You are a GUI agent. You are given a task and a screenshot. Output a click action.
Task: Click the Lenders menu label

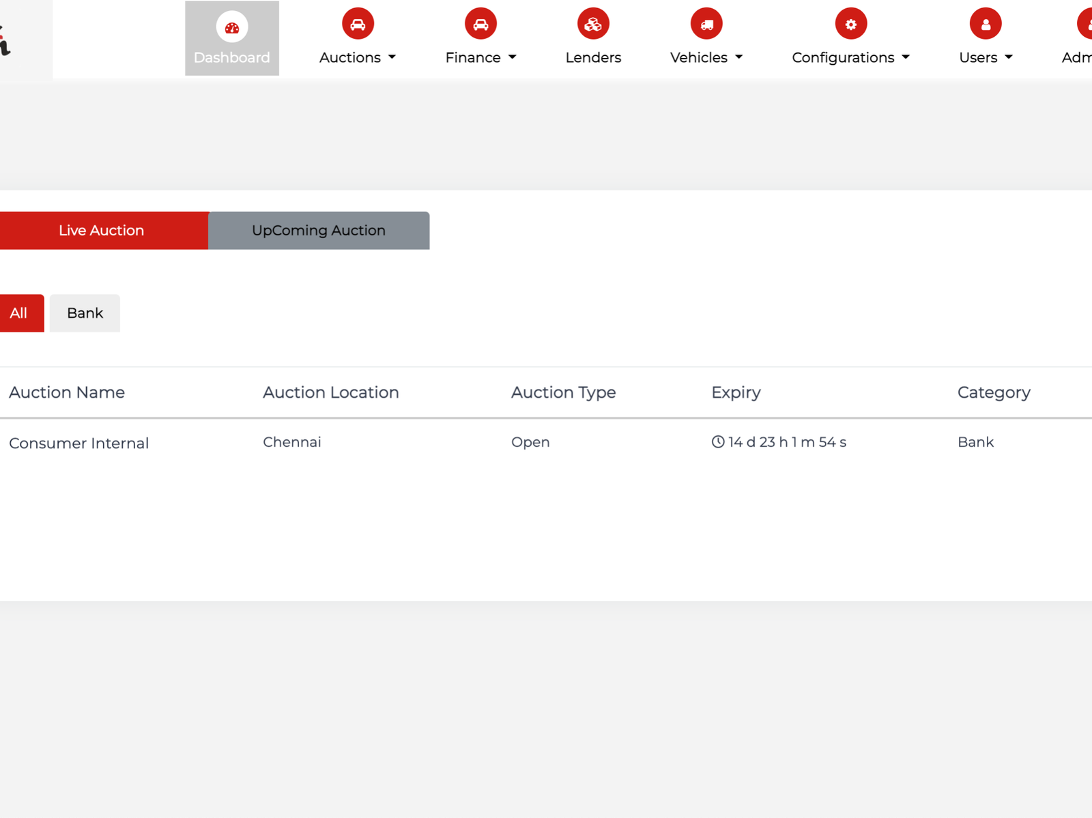click(x=593, y=58)
